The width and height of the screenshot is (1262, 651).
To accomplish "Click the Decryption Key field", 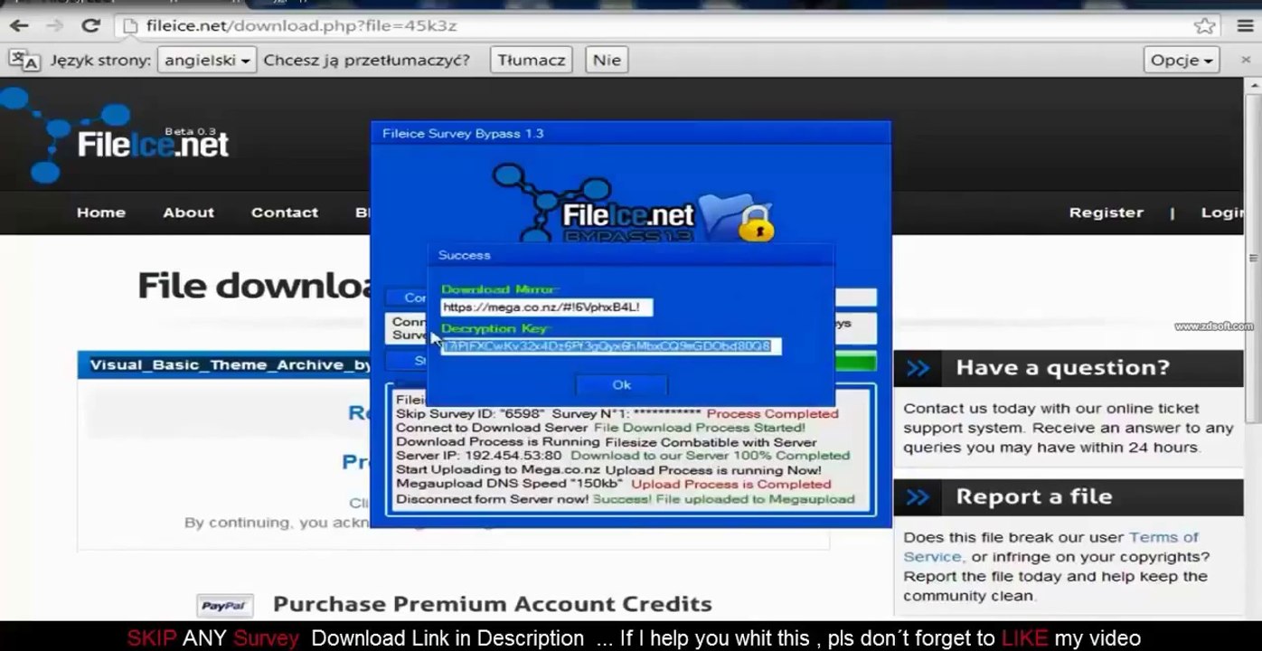I will click(x=611, y=346).
